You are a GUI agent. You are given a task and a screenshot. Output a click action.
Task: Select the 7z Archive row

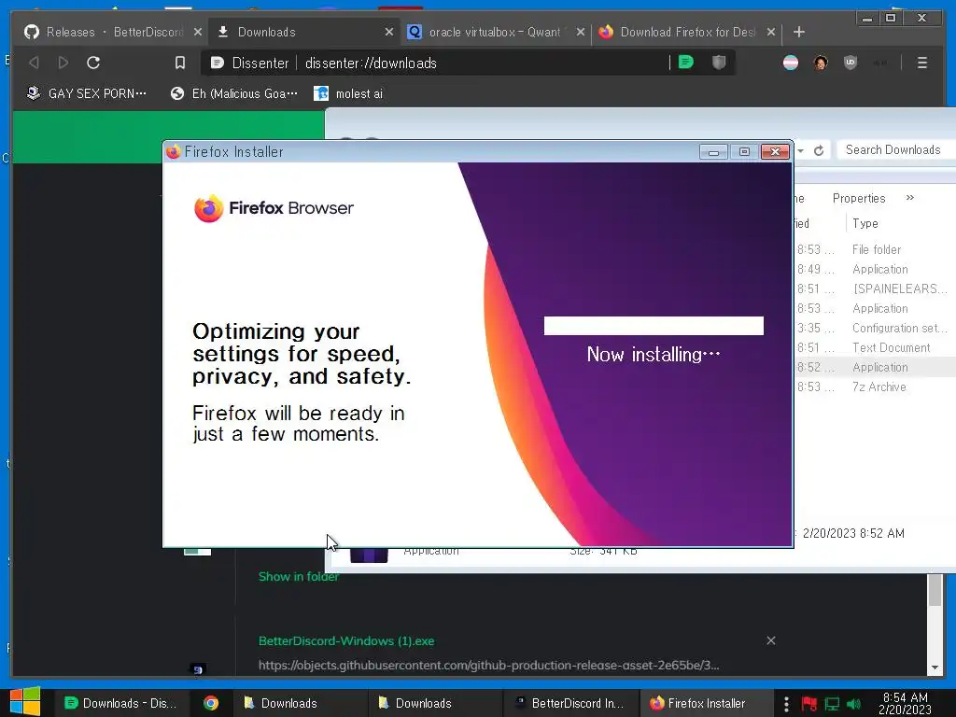(x=876, y=387)
